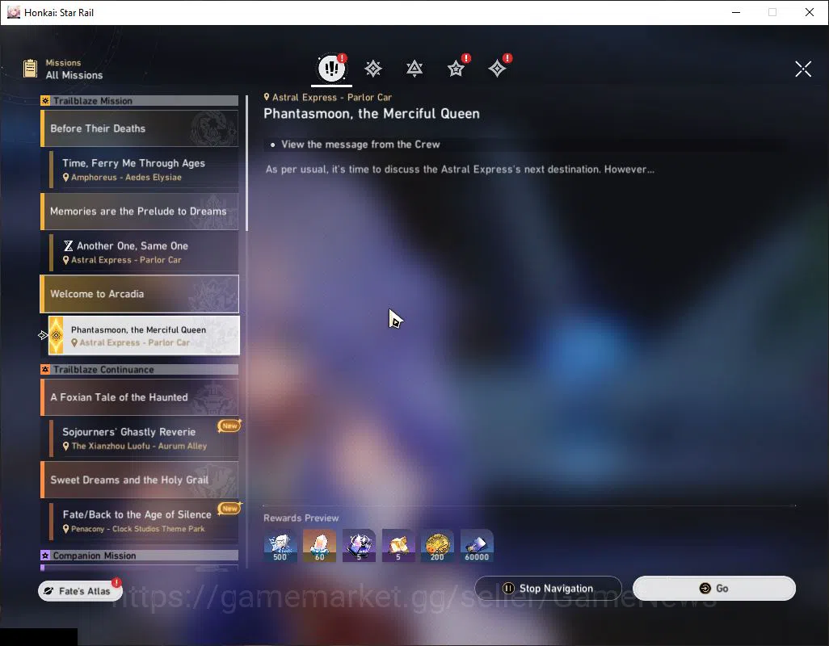Viewport: 829px width, 646px height.
Task: Open A Foxian Tale of the Haunted chapter
Action: tap(140, 397)
